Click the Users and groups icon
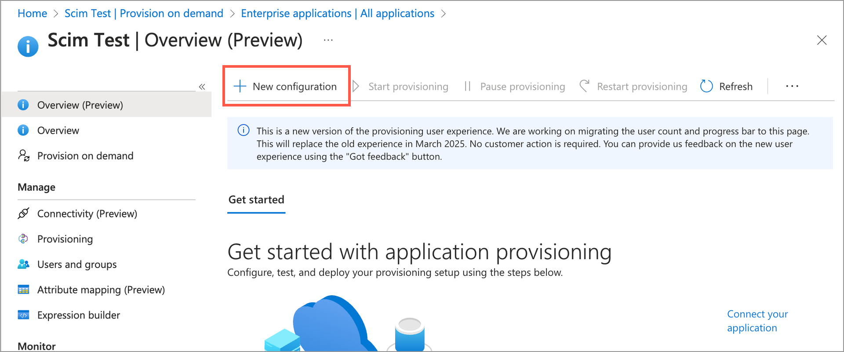844x352 pixels. point(24,264)
